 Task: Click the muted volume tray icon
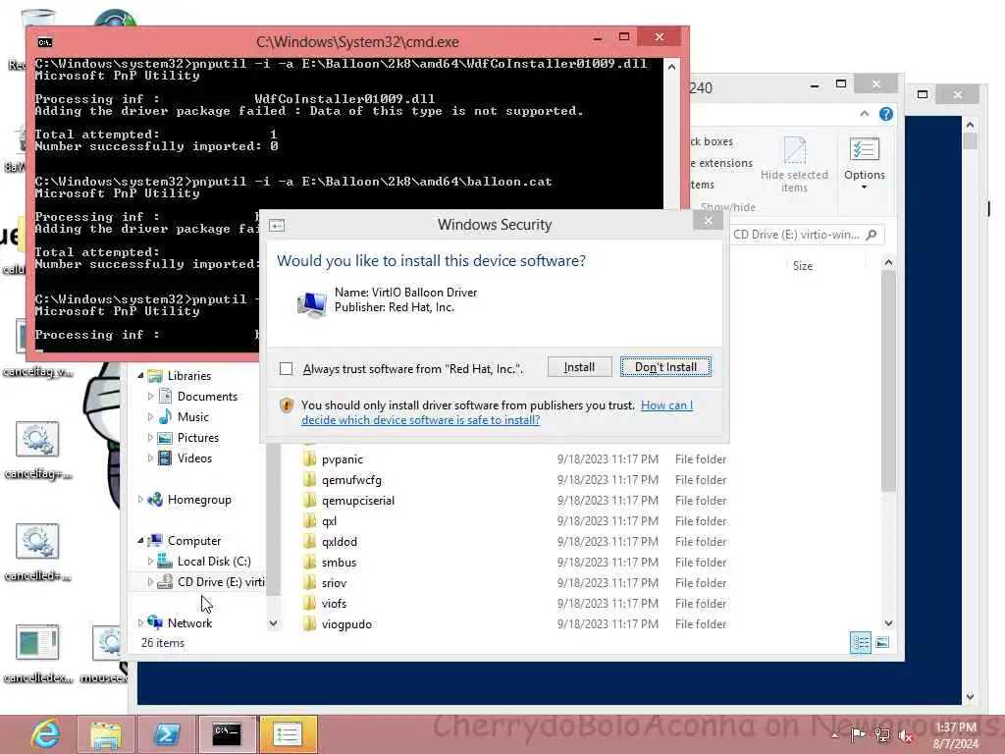[906, 736]
